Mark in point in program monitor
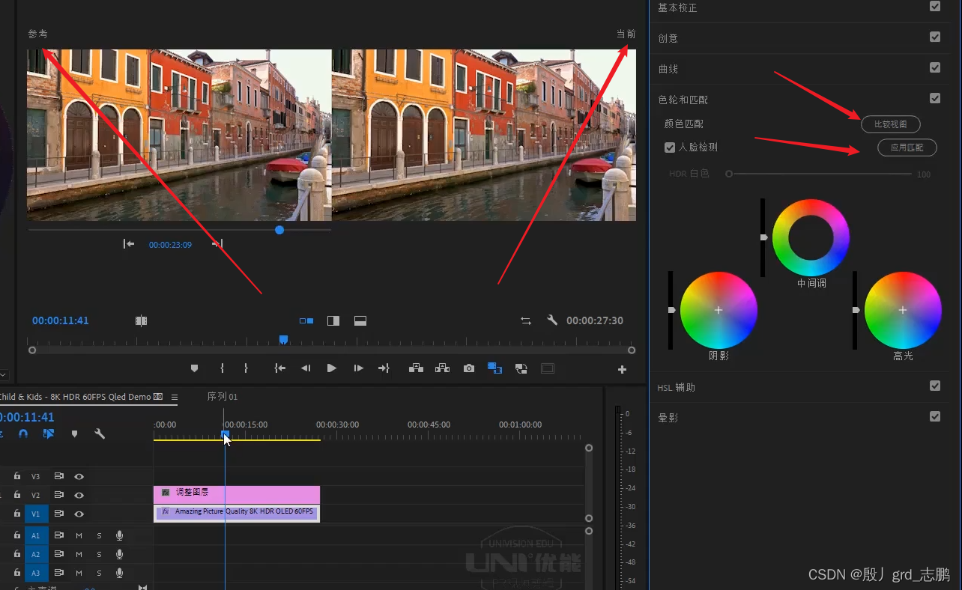The height and width of the screenshot is (590, 962). click(x=222, y=368)
